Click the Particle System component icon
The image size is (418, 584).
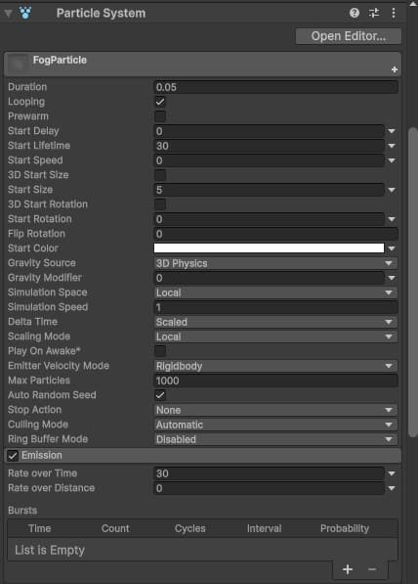[25, 13]
